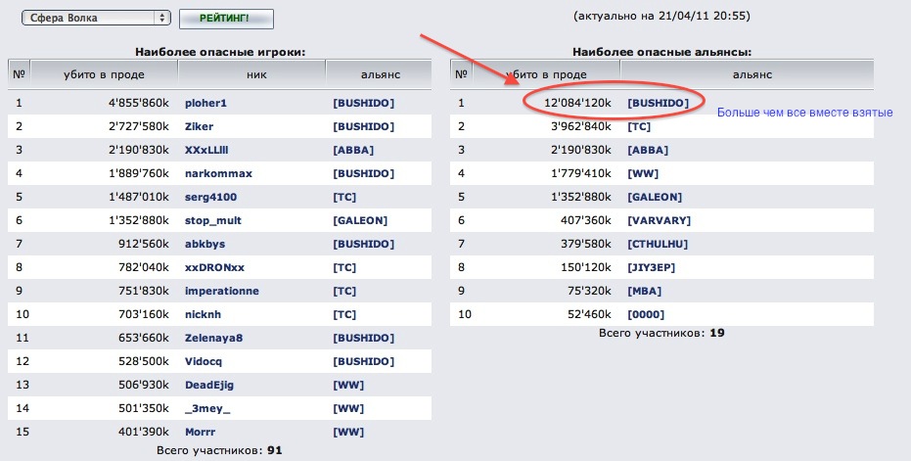
Task: Click 'убито в проде' header in players table
Action: (x=106, y=74)
